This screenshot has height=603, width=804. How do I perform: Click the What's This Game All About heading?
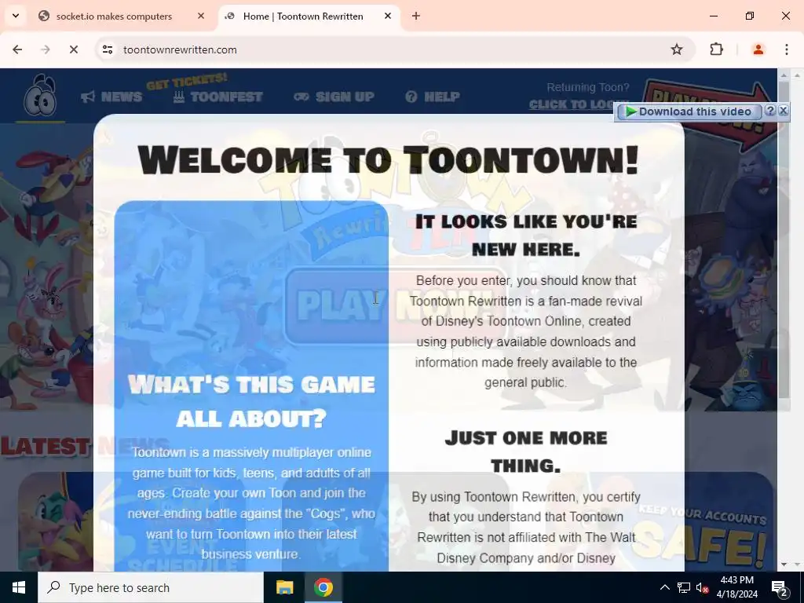251,401
